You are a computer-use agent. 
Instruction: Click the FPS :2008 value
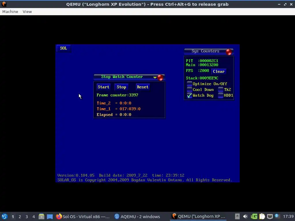pos(197,71)
